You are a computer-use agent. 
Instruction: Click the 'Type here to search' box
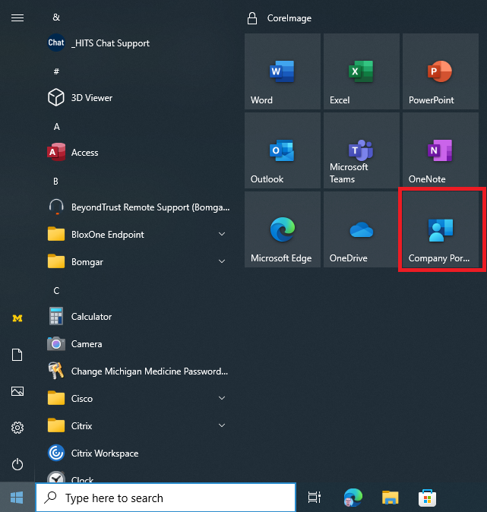click(166, 498)
